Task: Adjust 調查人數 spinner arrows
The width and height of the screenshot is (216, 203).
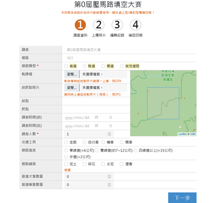Action: 109,134
